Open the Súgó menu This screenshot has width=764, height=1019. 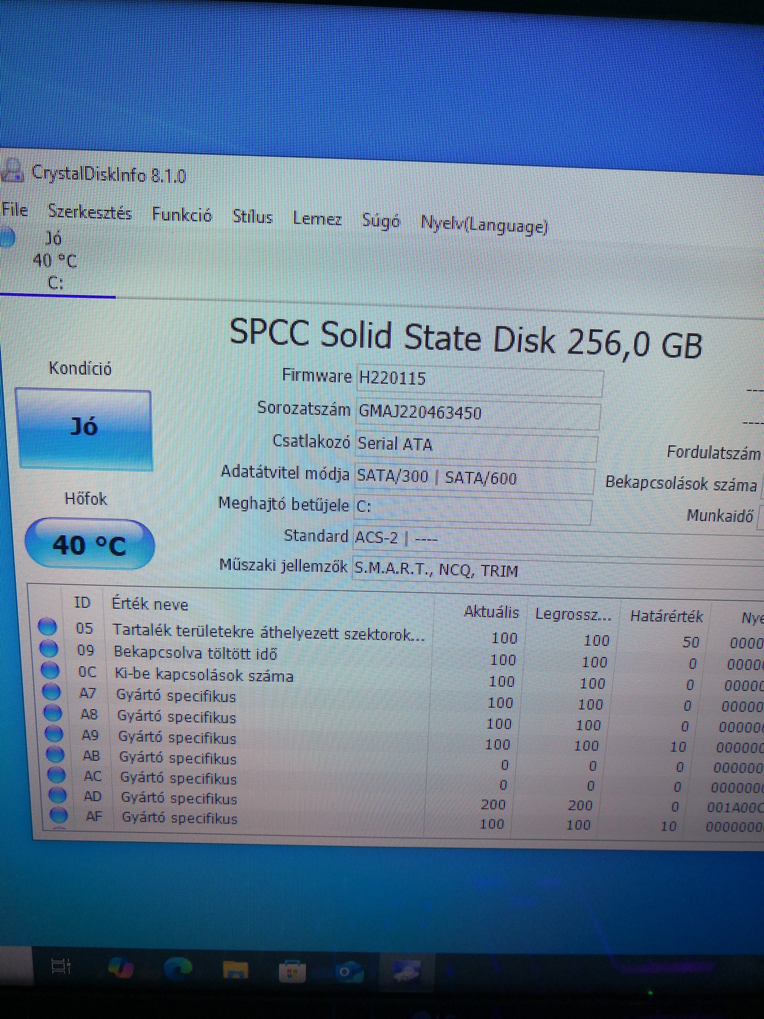click(381, 221)
